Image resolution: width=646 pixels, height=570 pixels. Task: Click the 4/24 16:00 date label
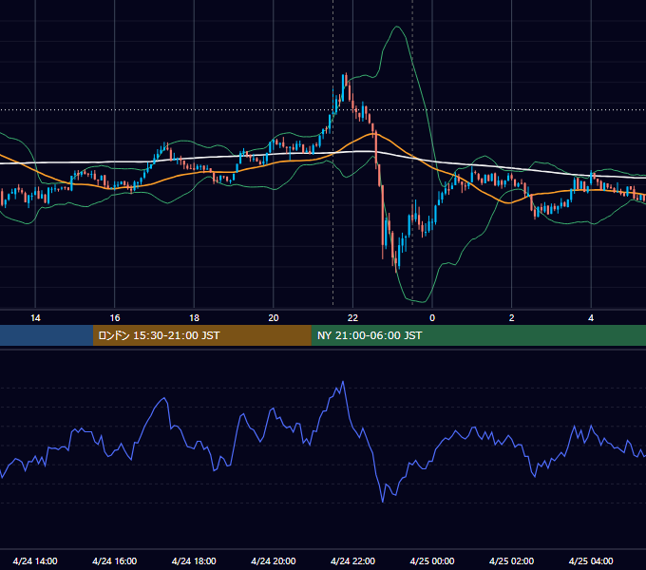click(115, 560)
